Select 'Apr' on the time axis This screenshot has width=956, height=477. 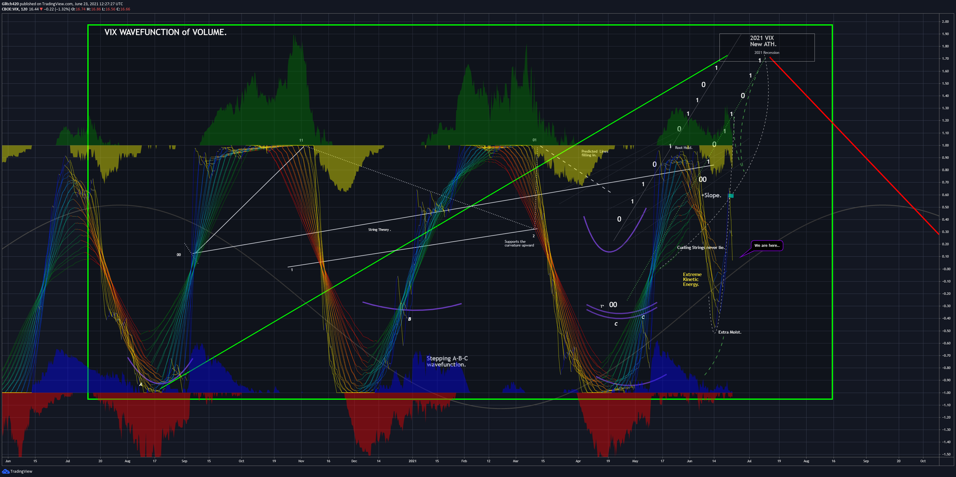tap(578, 461)
